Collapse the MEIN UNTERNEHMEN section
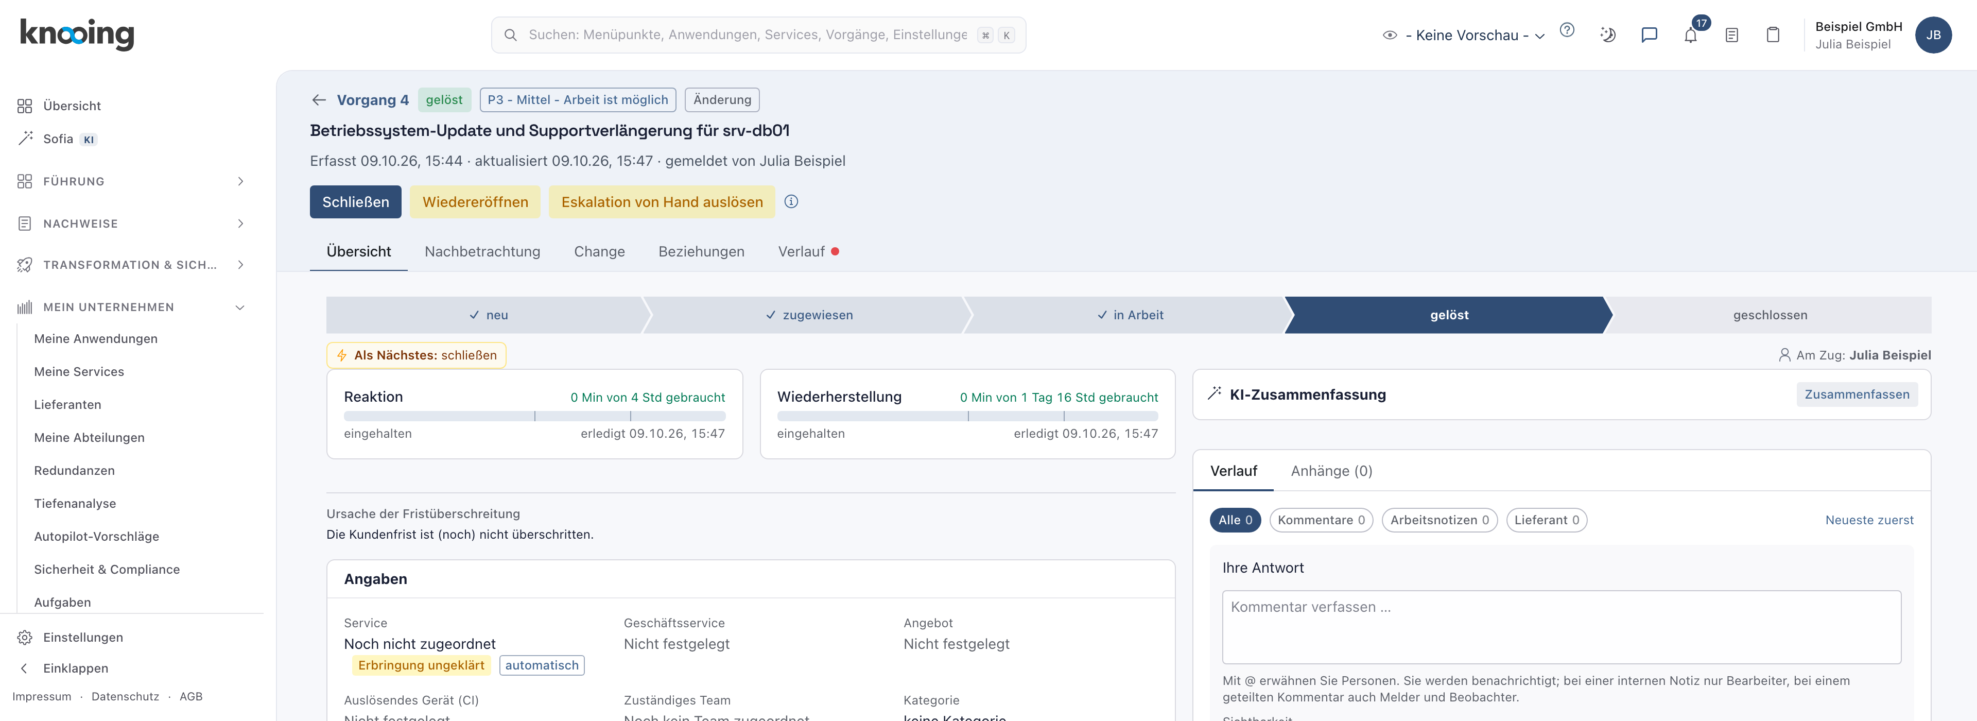Screen dimensions: 1977x721 coord(130,306)
